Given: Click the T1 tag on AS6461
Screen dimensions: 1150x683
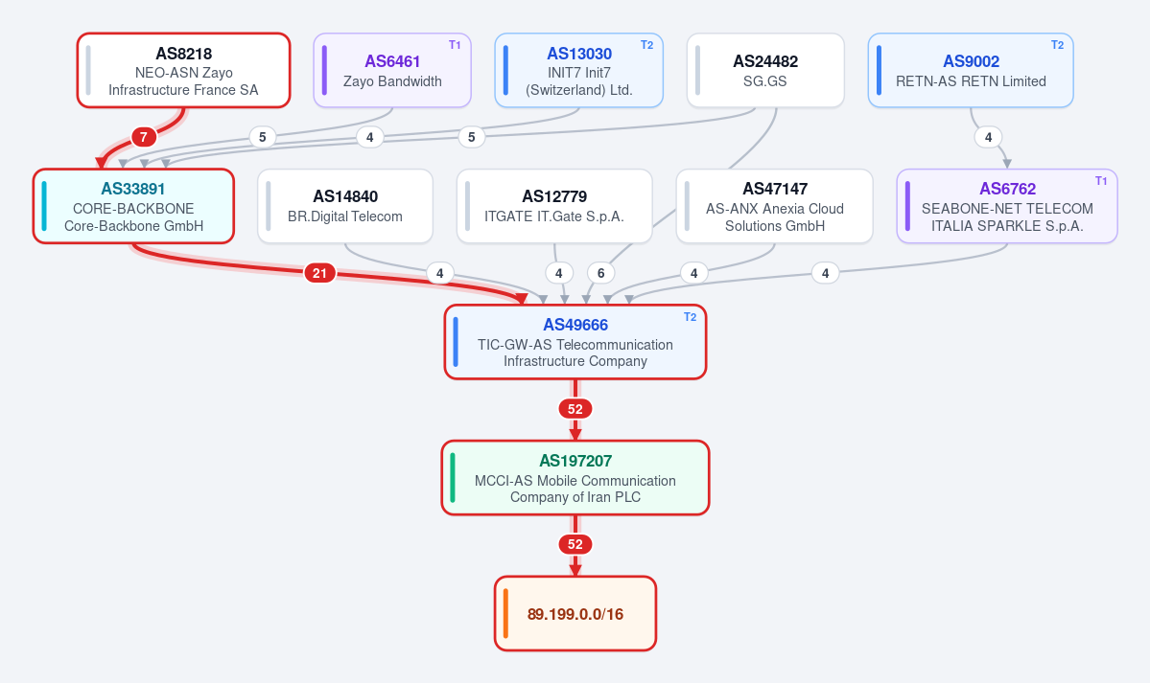Looking at the screenshot, I should pyautogui.click(x=455, y=45).
